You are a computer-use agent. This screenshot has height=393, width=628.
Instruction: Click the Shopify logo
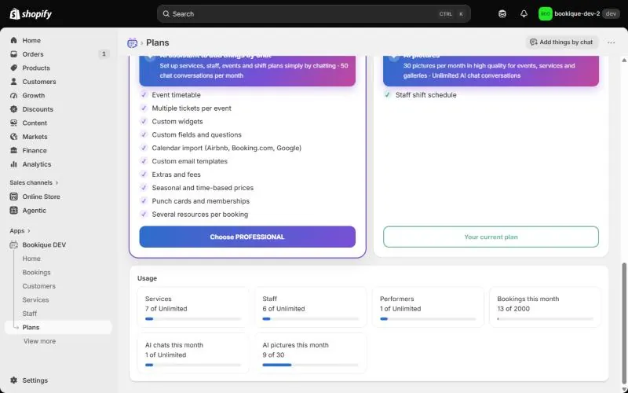click(x=31, y=14)
